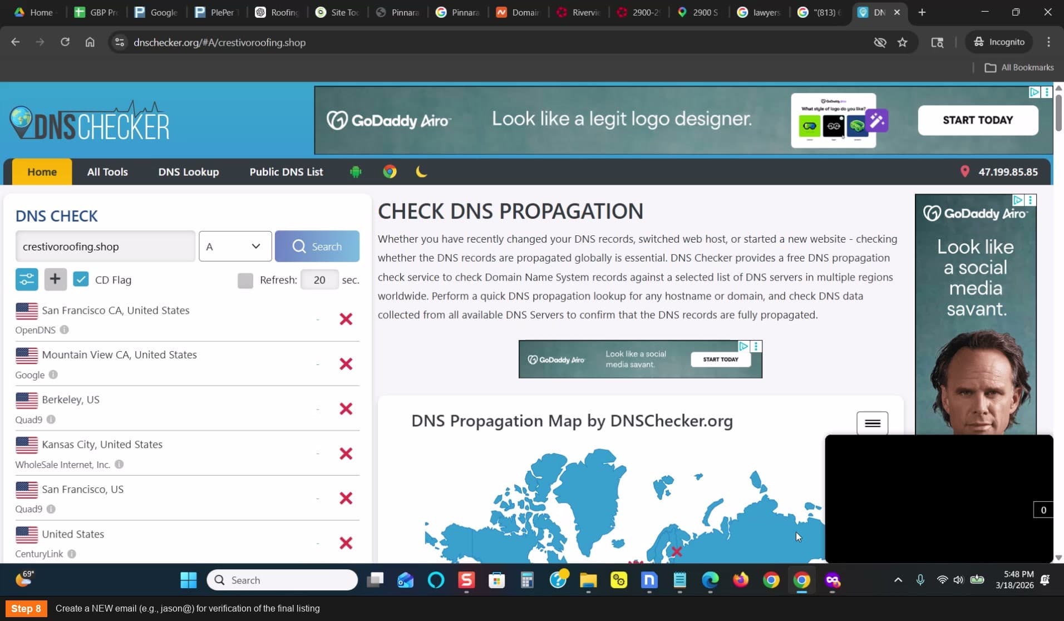Open options of top banner ad
Viewport: 1064px width, 621px height.
1047,92
